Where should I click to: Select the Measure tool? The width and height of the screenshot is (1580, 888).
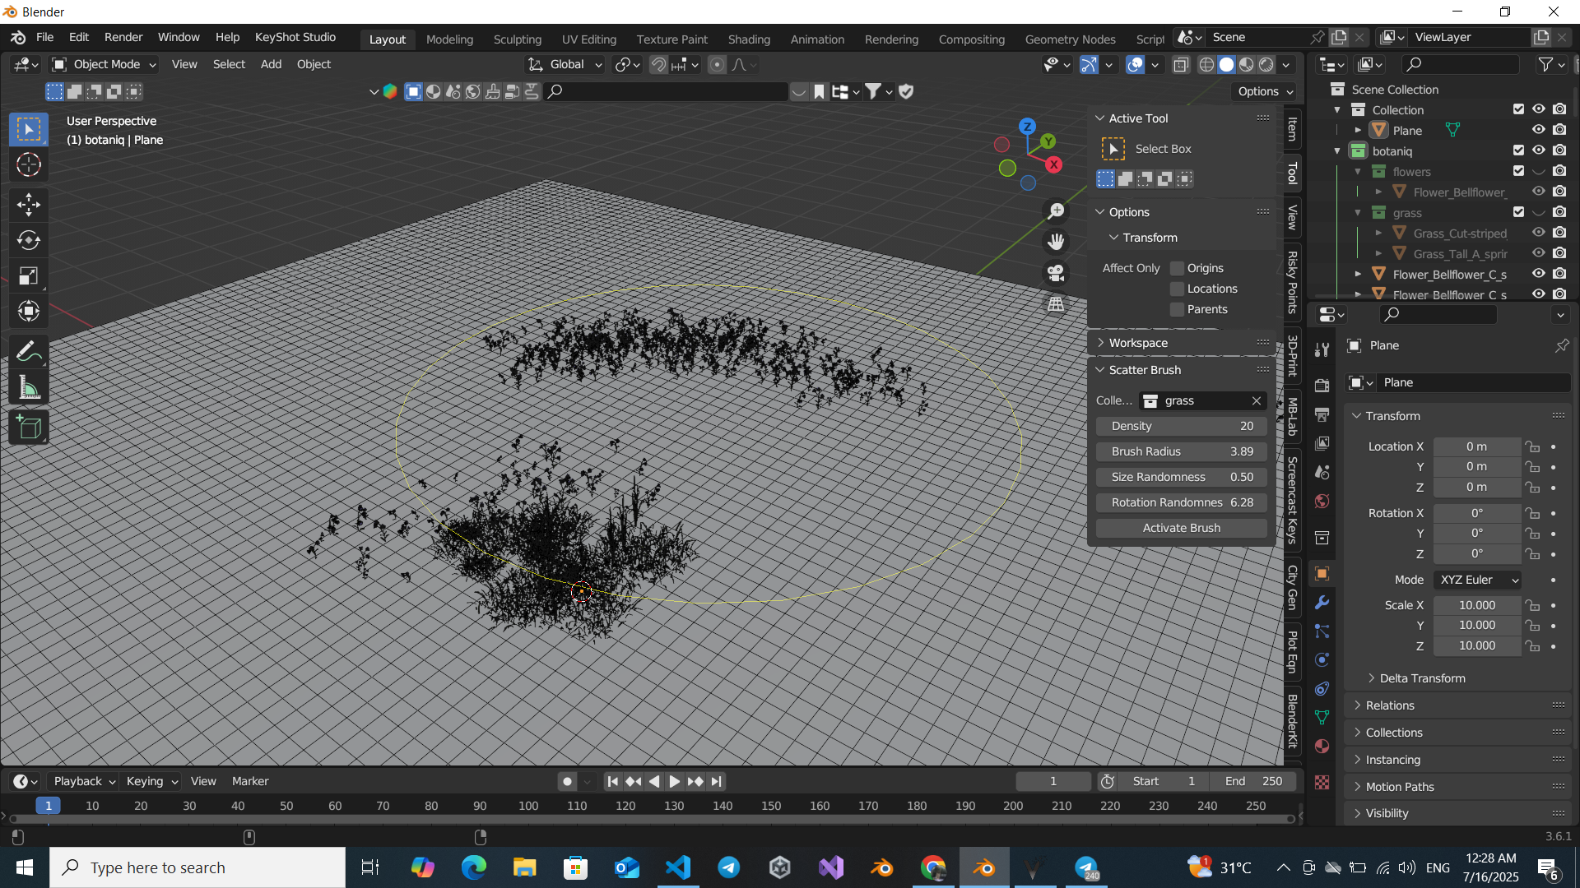point(29,386)
